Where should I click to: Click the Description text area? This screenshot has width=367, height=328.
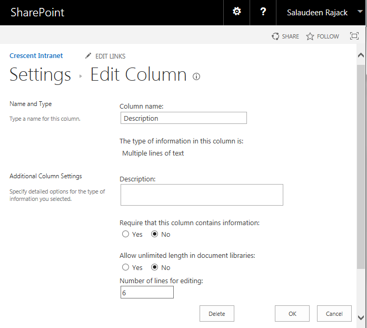202,195
